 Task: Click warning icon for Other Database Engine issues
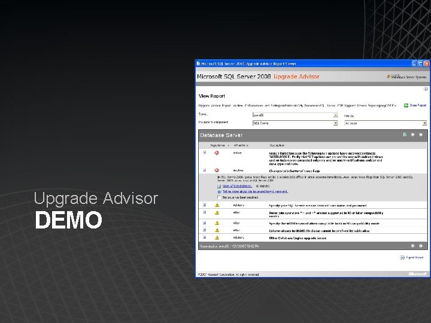[x=217, y=237]
